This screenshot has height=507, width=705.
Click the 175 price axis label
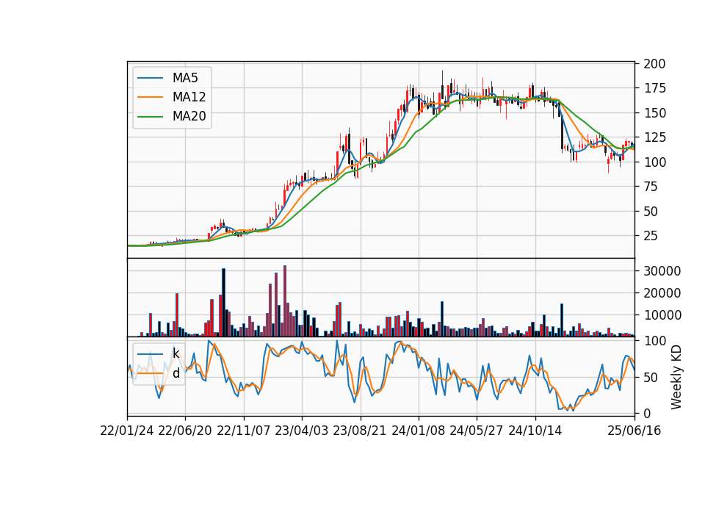(654, 88)
